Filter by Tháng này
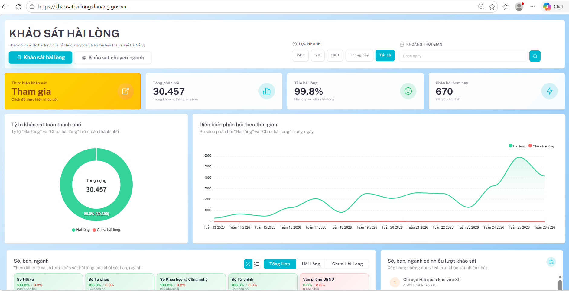Screen dimensions: 569x291 (359, 55)
